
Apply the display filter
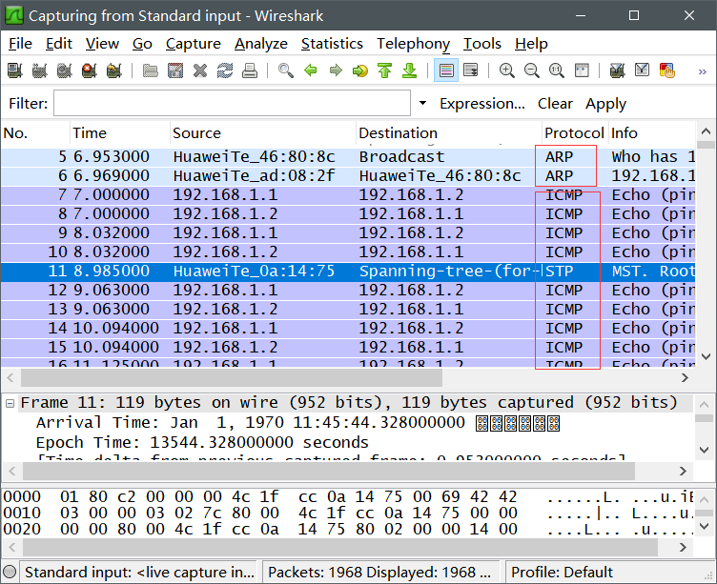pyautogui.click(x=605, y=104)
